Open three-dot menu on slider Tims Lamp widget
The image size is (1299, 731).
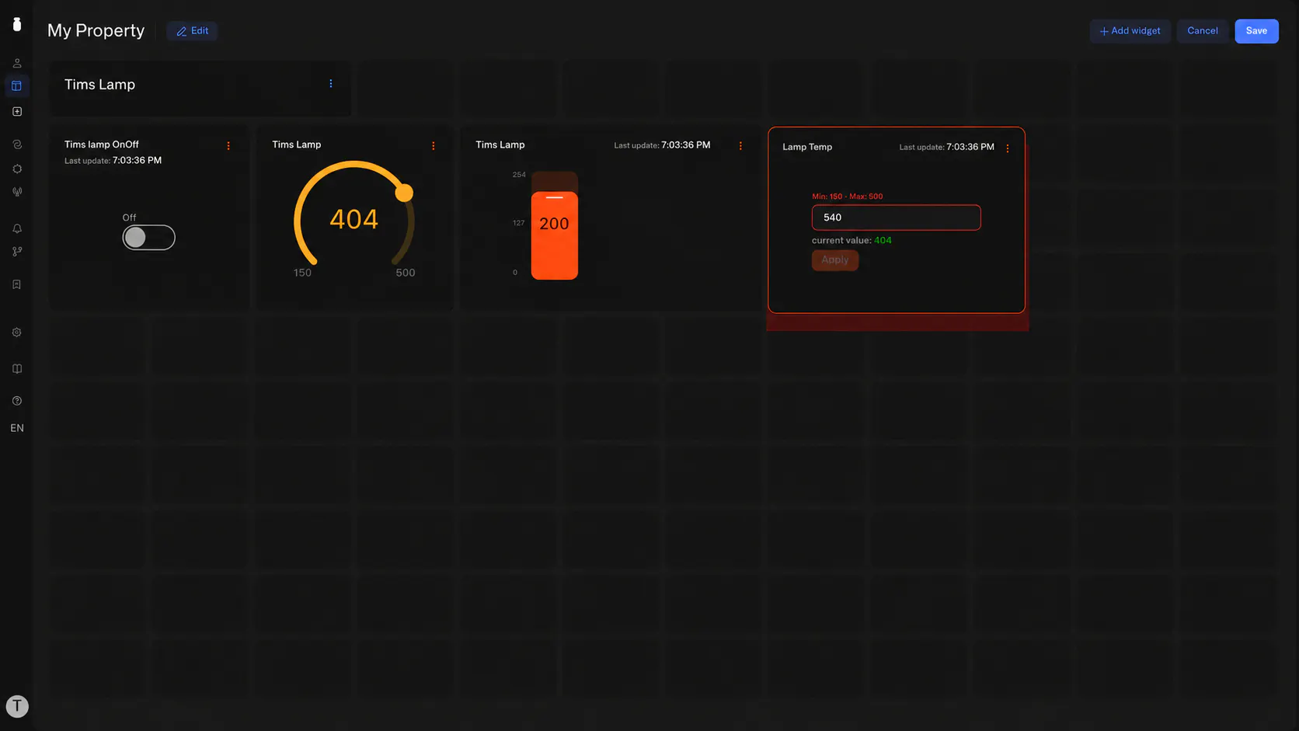740,146
